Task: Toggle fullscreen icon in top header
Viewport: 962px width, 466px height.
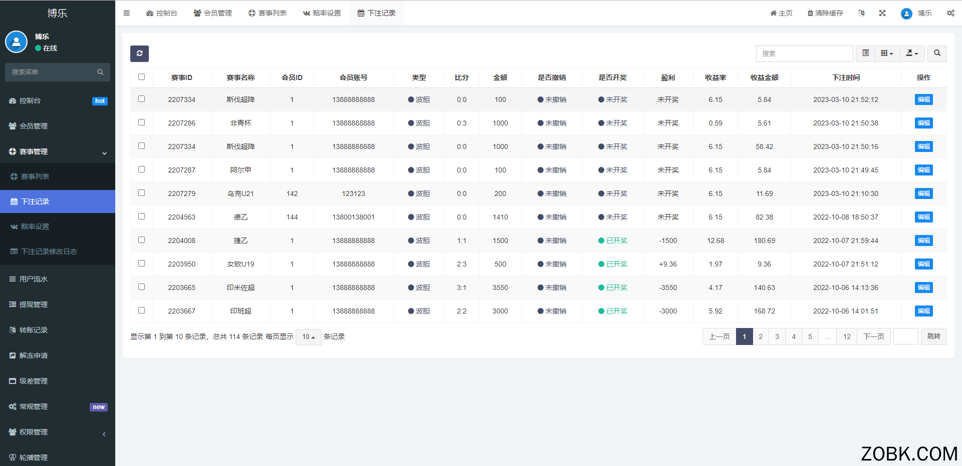Action: (882, 13)
